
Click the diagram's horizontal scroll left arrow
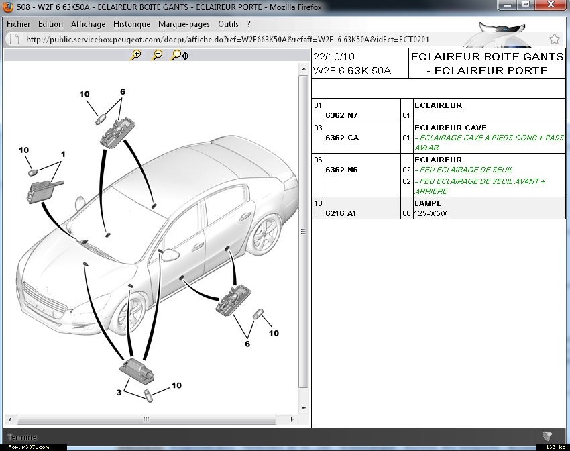point(10,419)
